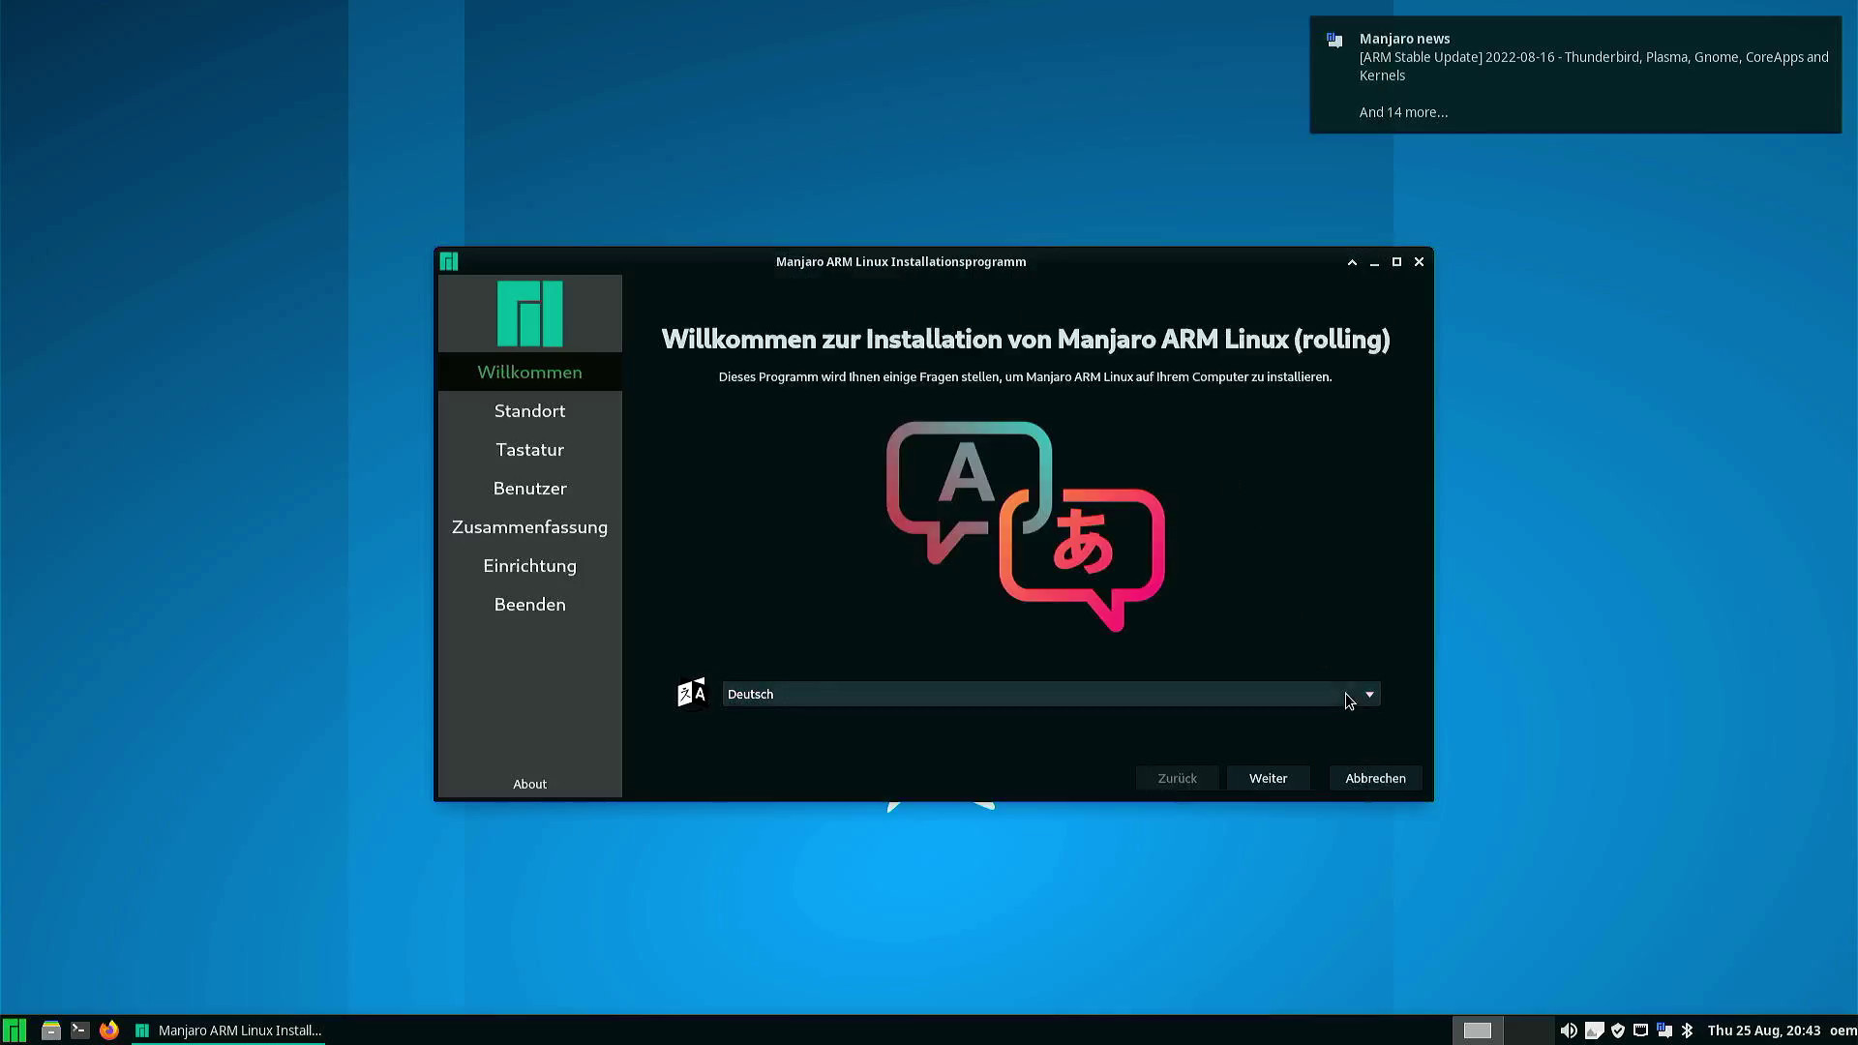Click the window title Manjaro ARM Linux Installationsprogramm
The image size is (1858, 1045).
point(900,261)
